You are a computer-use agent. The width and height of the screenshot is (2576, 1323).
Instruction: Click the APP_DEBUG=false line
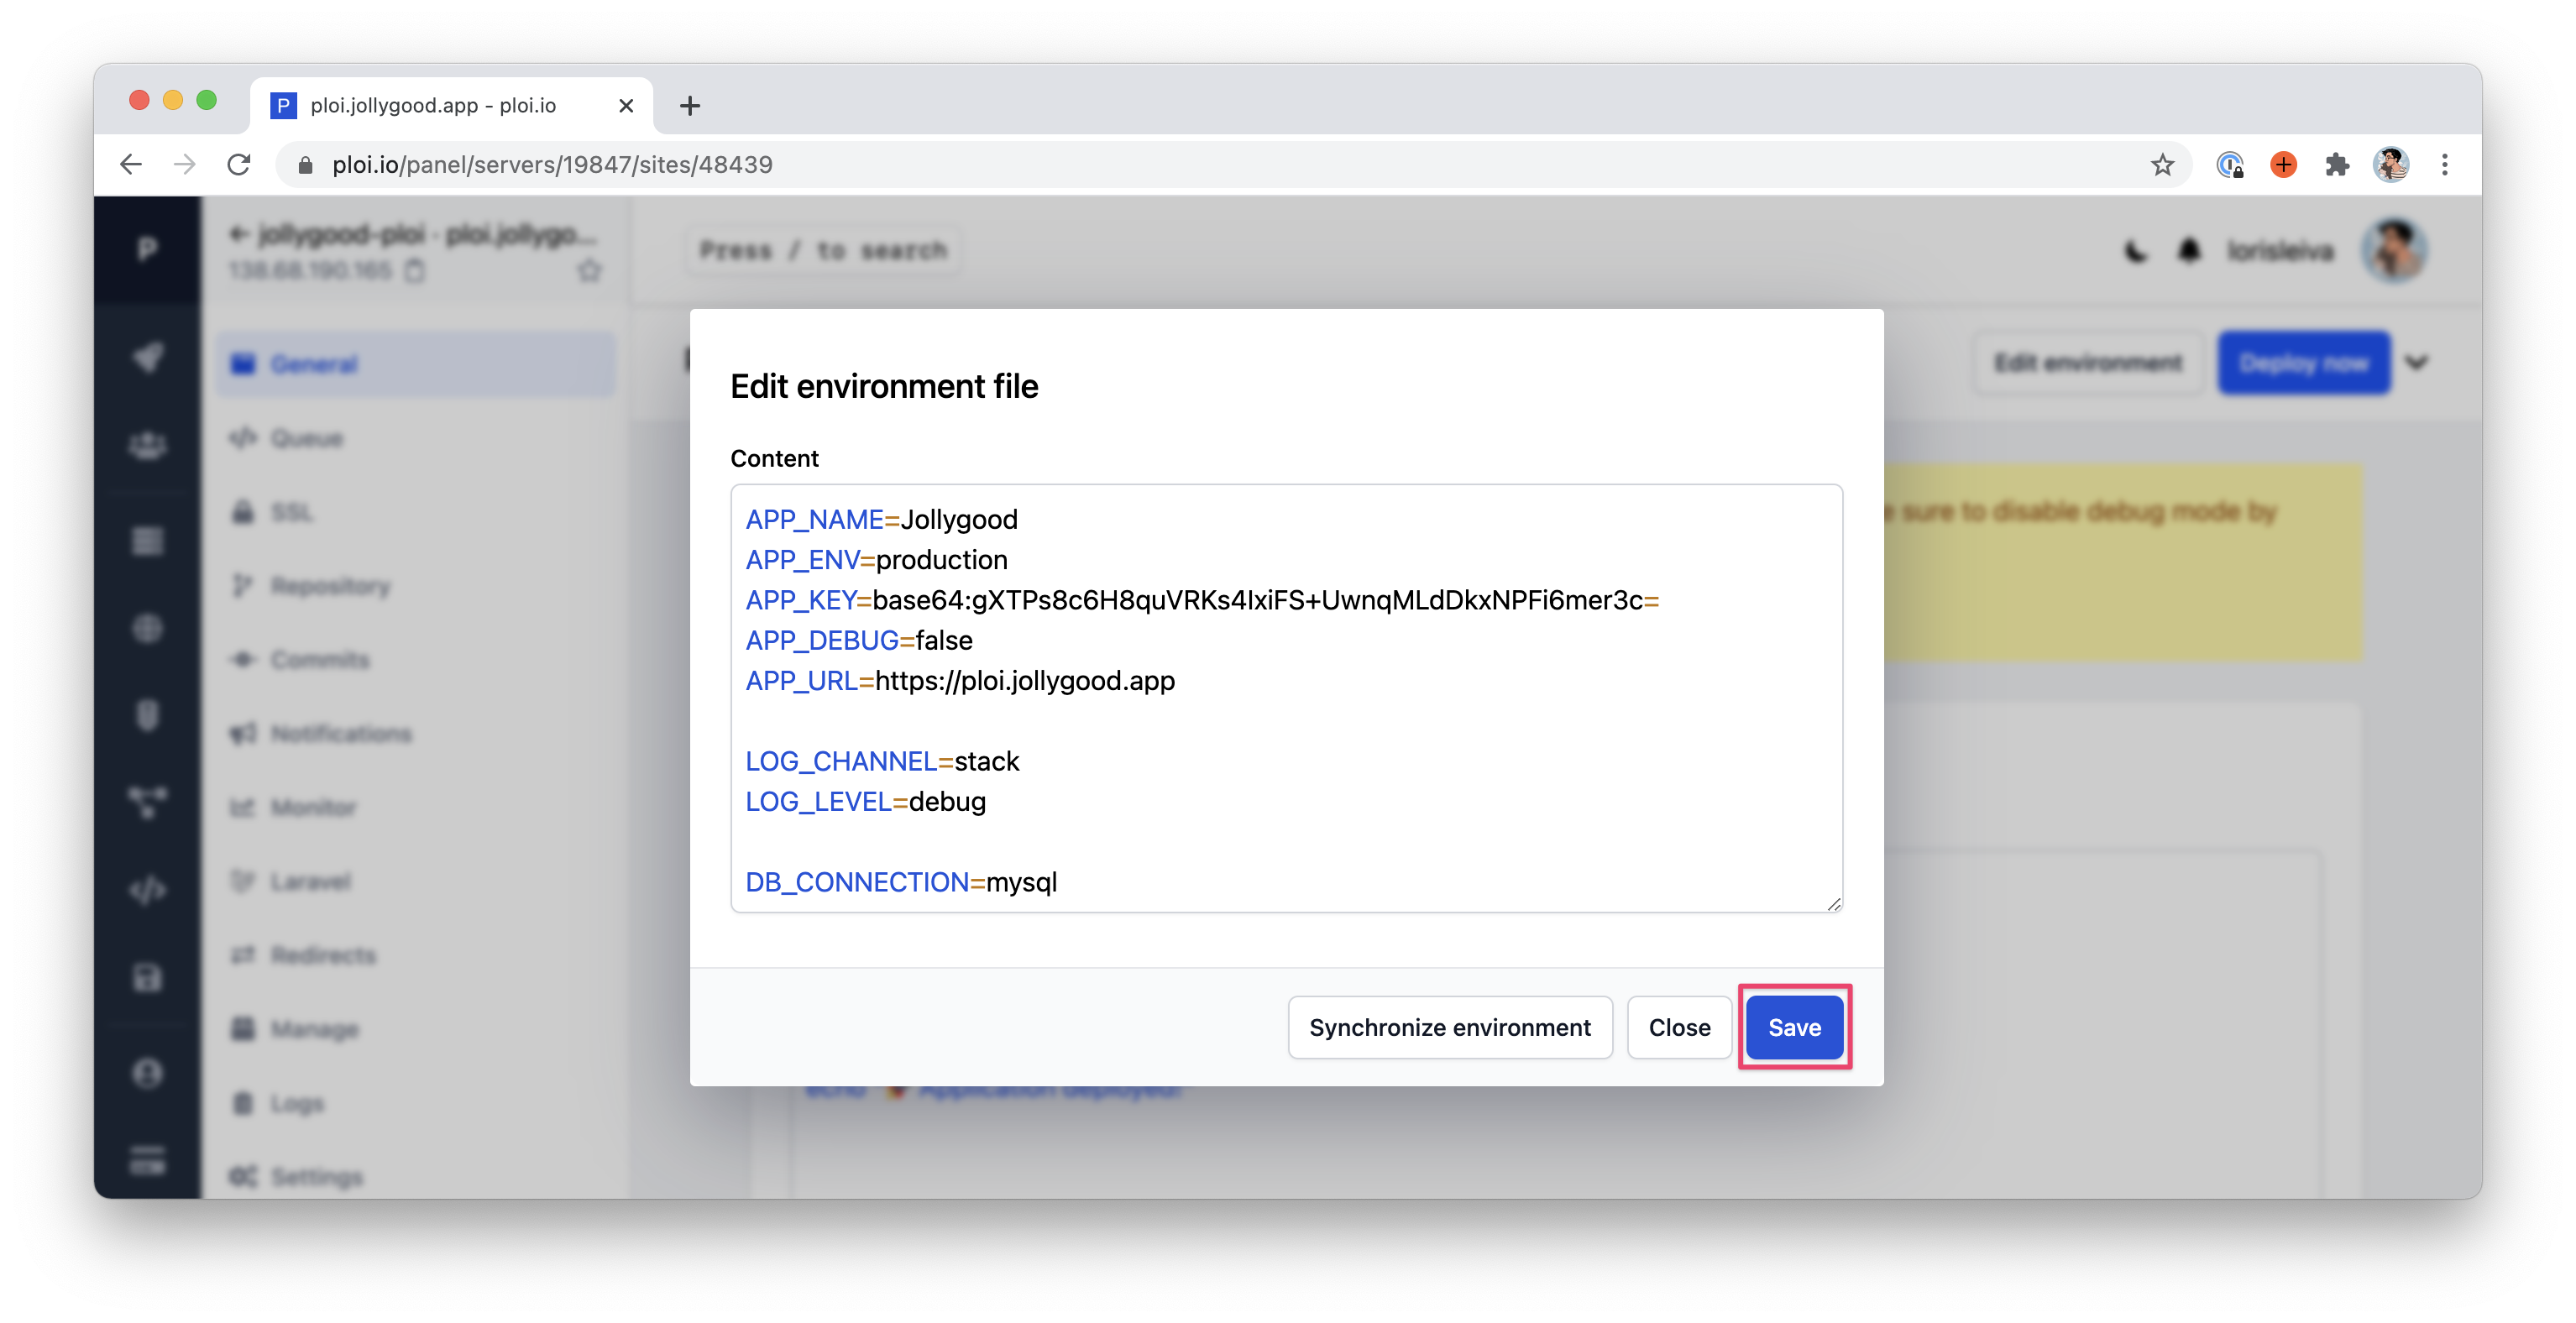[859, 640]
